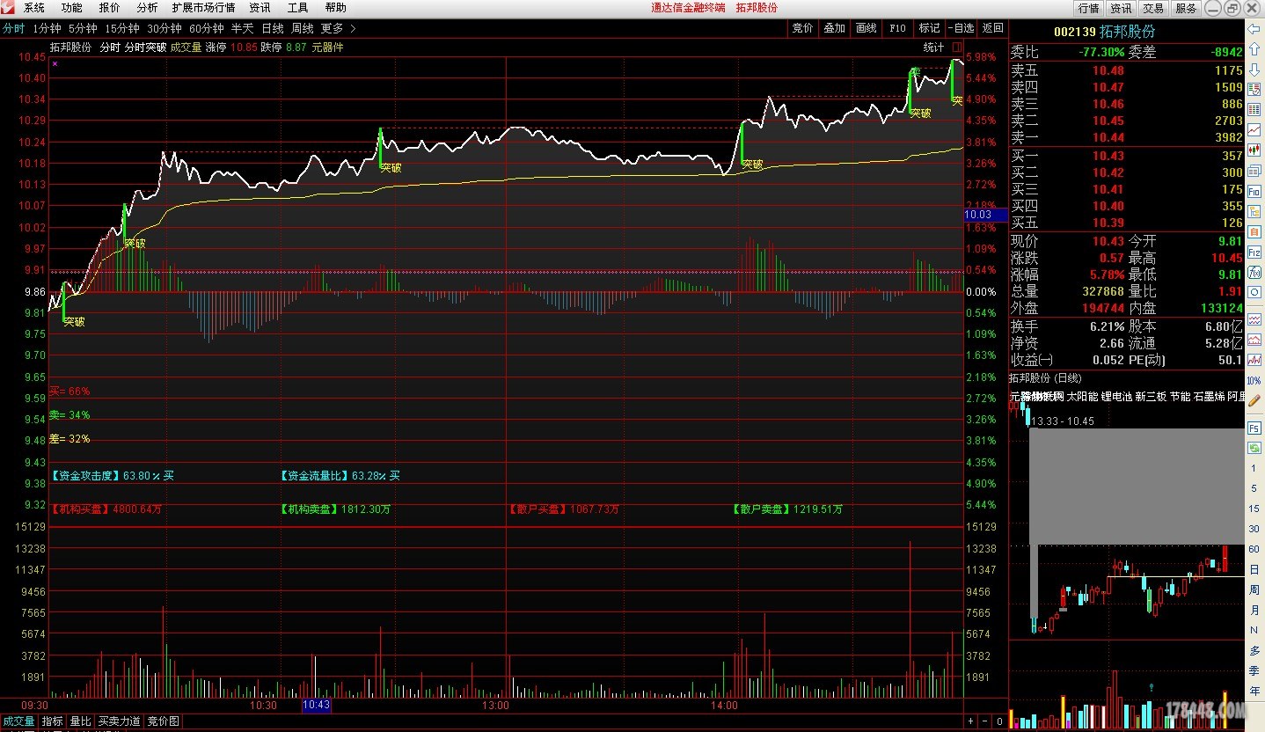Open the 工具 menu
Screen dimensions: 1265x732
(x=297, y=7)
